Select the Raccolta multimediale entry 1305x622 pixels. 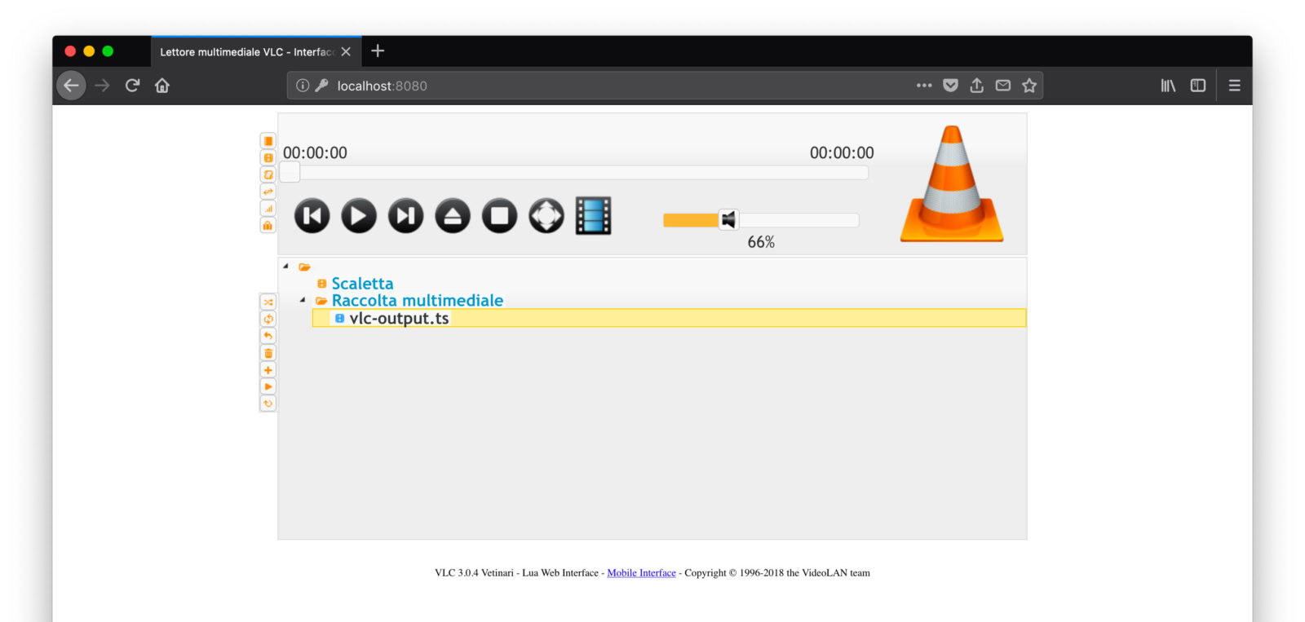click(x=417, y=301)
